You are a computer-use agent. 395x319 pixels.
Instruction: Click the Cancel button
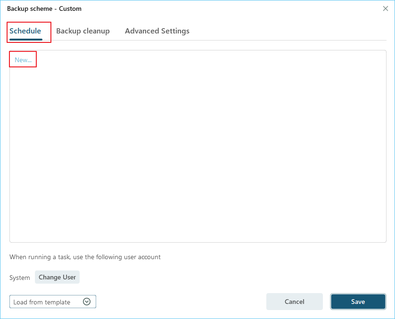294,302
